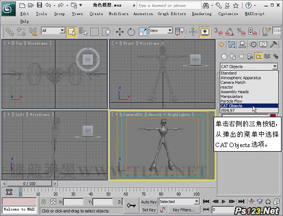Toggle the 3D Snaps button
This screenshot has height=216, width=283.
[x=218, y=31]
